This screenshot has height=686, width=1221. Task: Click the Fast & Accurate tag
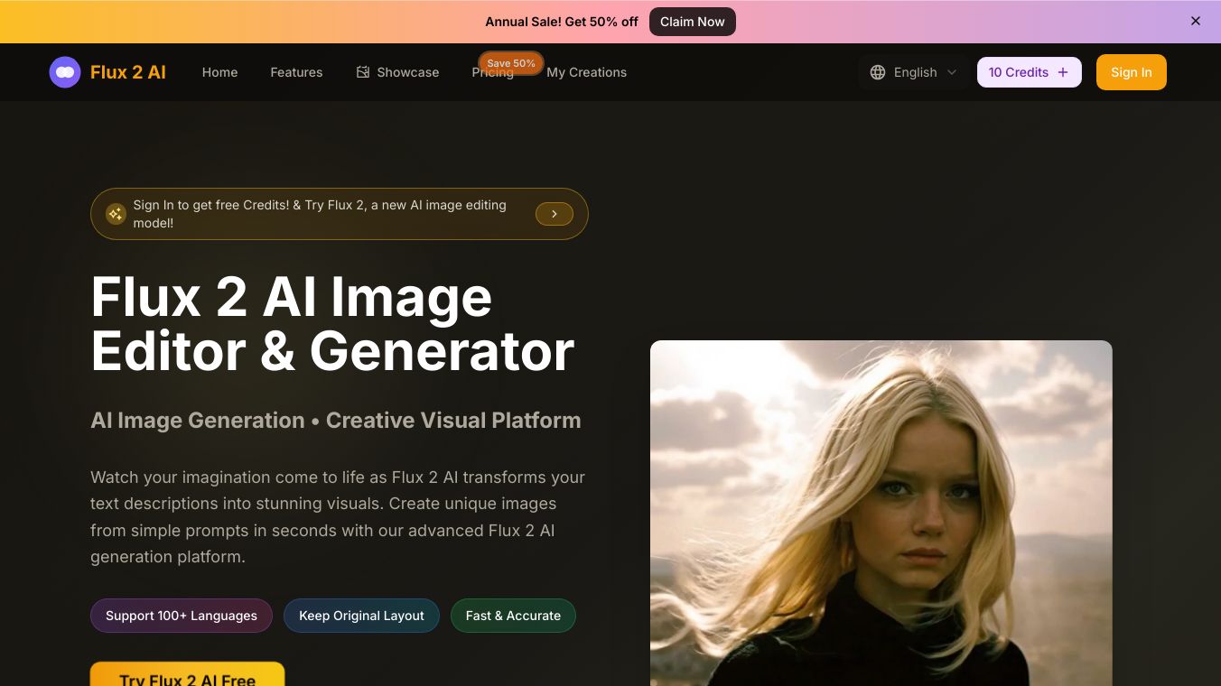(513, 616)
